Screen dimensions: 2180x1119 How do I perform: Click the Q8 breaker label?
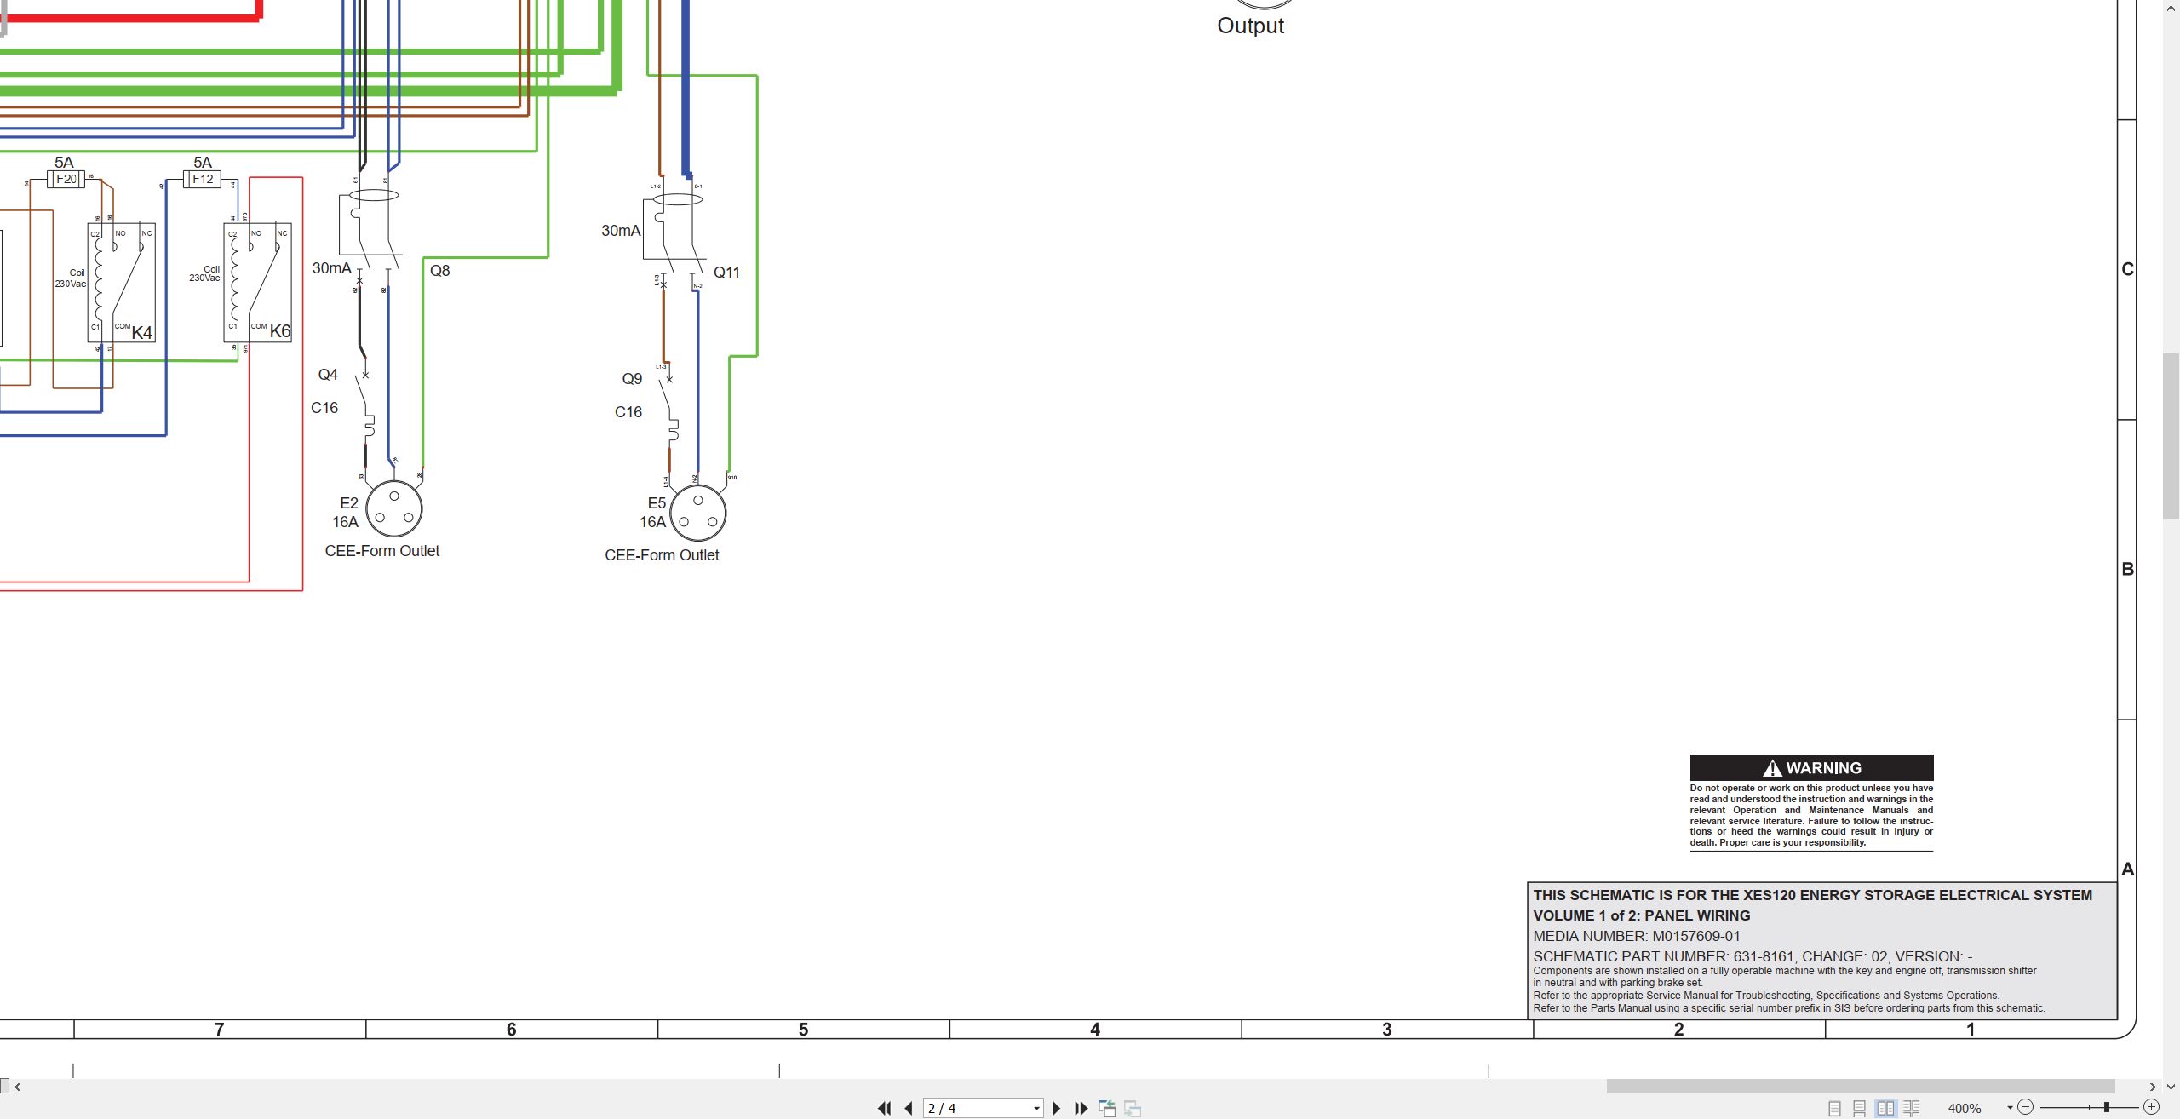point(439,271)
